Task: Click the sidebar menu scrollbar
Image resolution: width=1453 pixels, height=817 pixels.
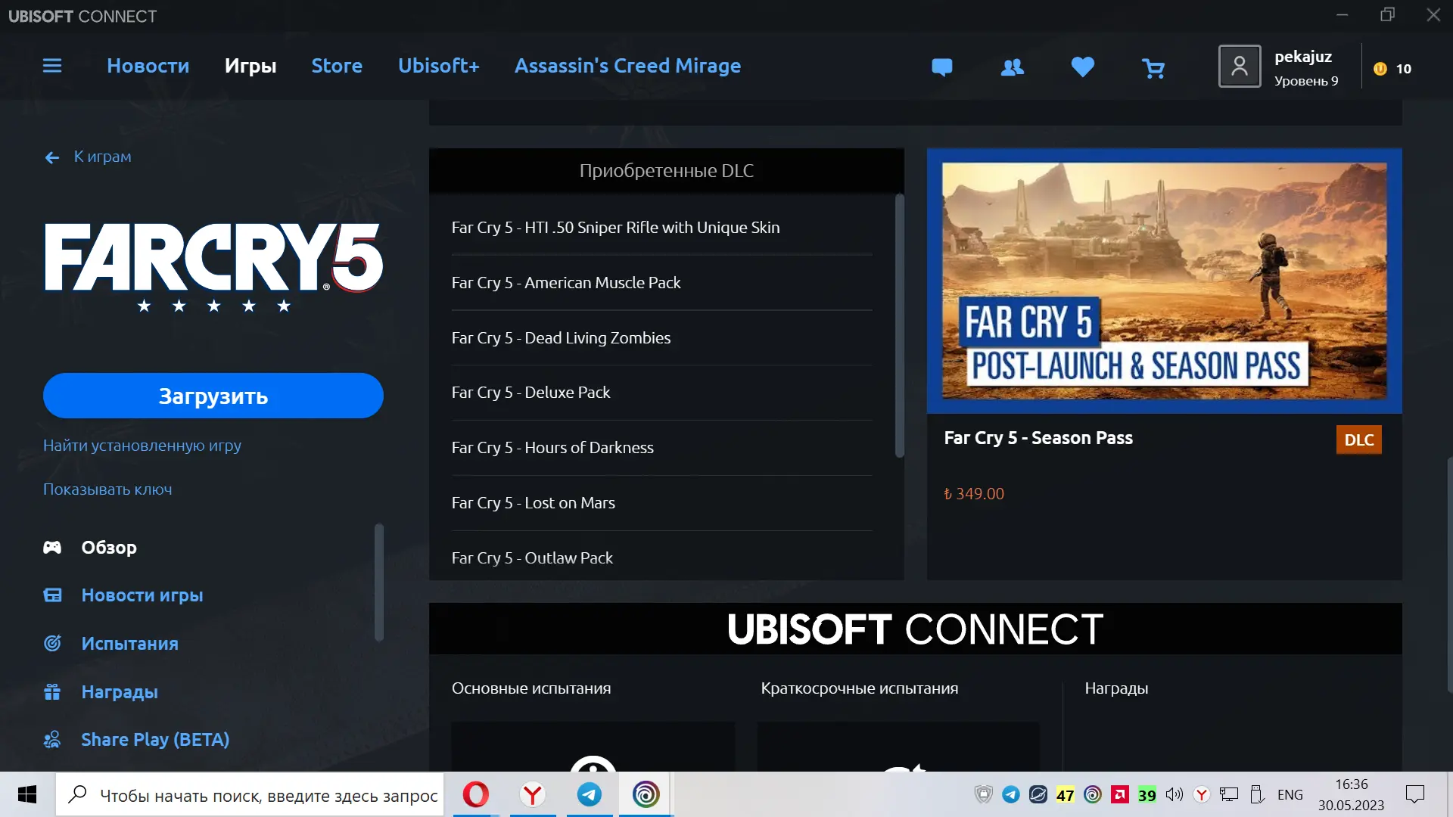Action: coord(379,582)
